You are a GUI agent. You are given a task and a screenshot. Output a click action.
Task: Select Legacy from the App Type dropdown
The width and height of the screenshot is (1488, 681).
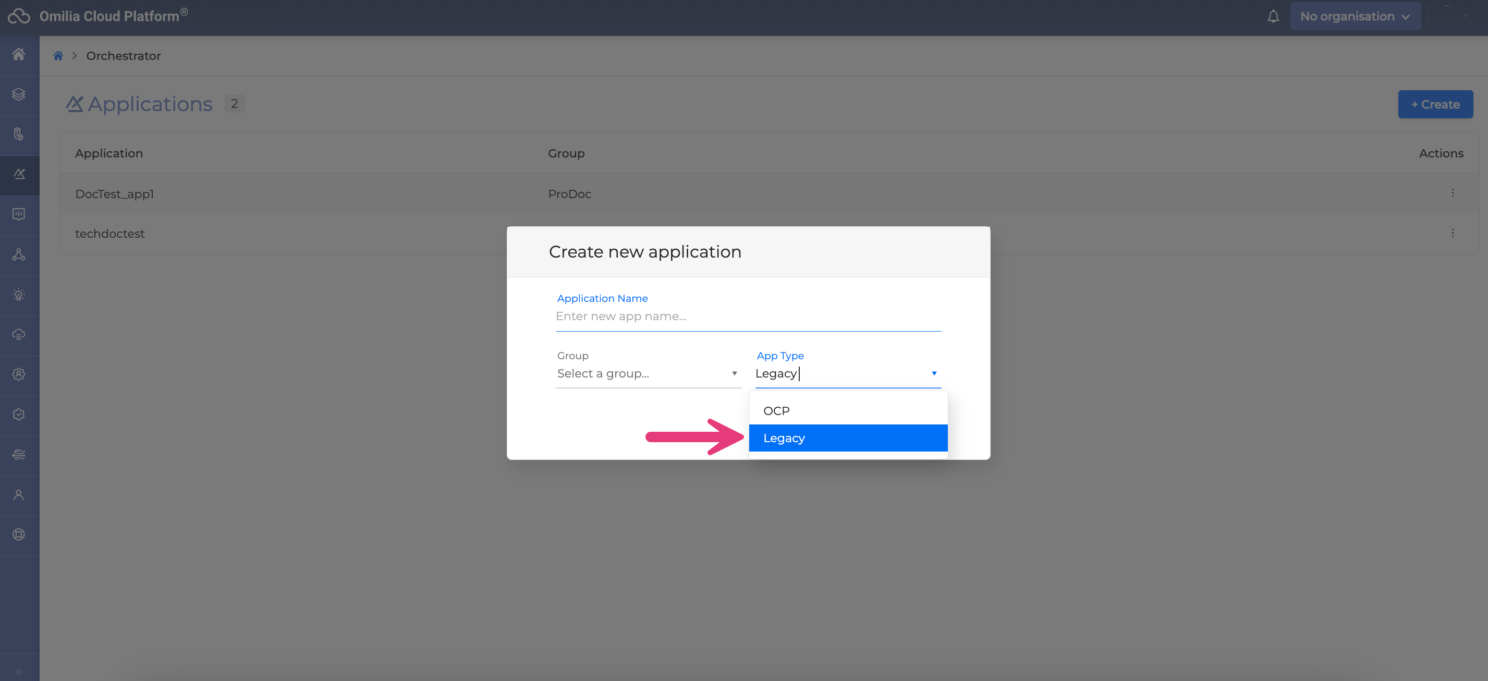(x=847, y=437)
